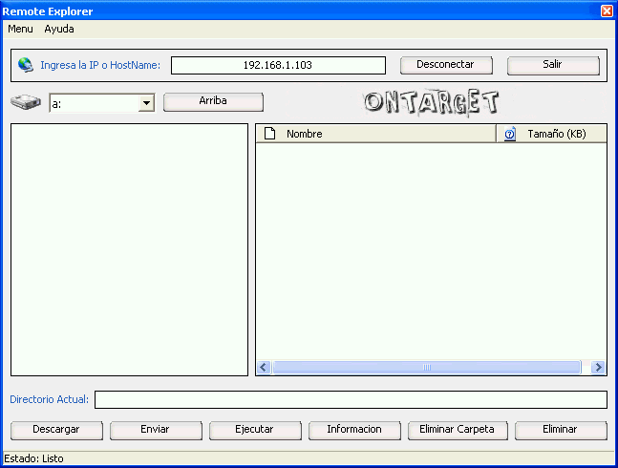Click the Descargar button
This screenshot has width=618, height=468.
click(56, 430)
